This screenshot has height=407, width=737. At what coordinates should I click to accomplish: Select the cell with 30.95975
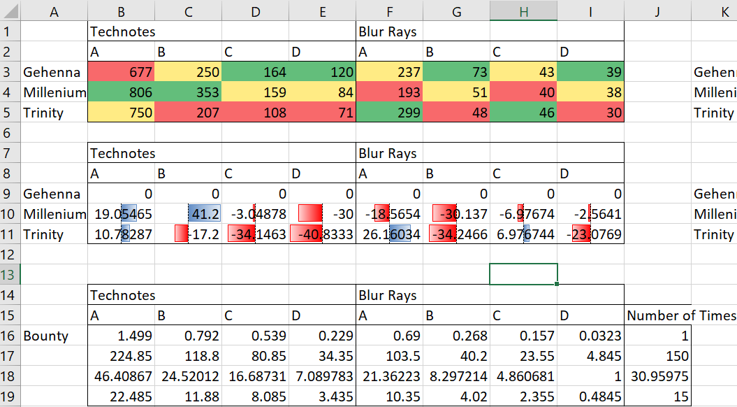(657, 376)
